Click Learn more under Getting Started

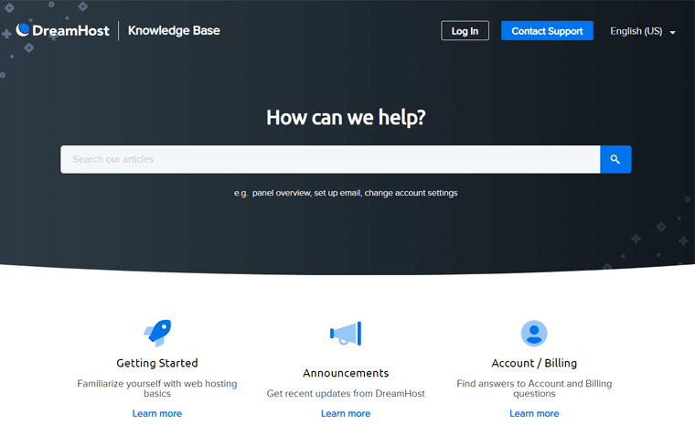(x=157, y=413)
